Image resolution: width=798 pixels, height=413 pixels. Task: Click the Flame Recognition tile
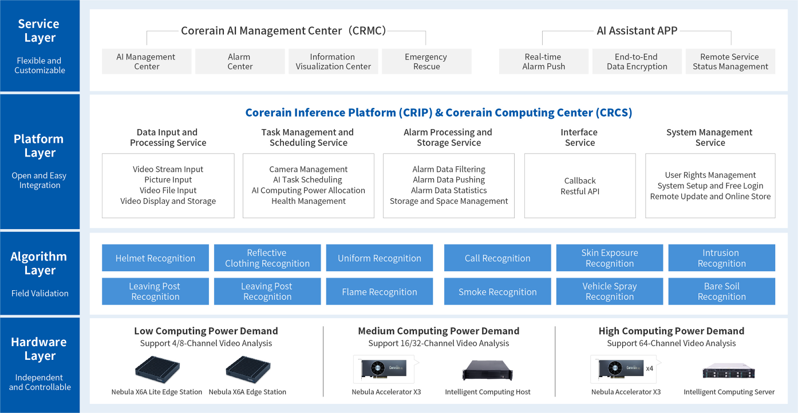(x=380, y=291)
